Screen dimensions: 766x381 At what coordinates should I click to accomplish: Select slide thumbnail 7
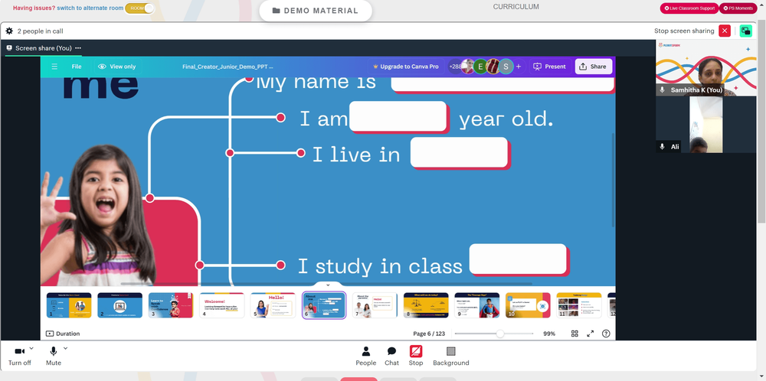[x=375, y=305]
